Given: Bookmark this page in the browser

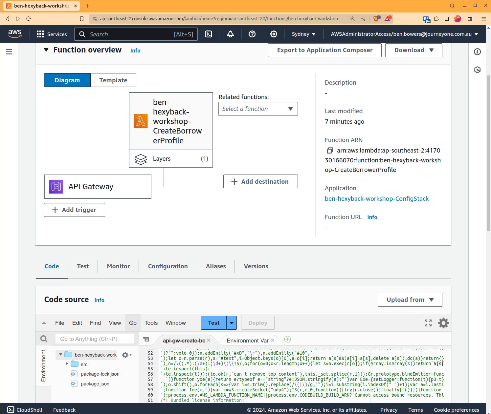Looking at the screenshot, I should [82, 19].
